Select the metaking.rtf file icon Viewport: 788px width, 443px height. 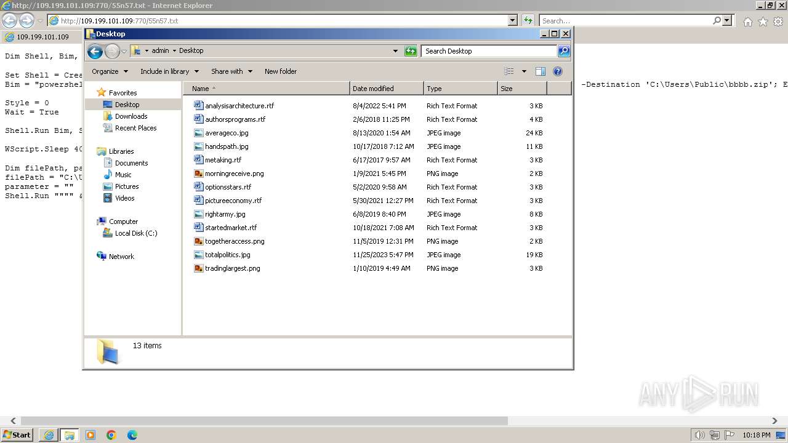[199, 160]
